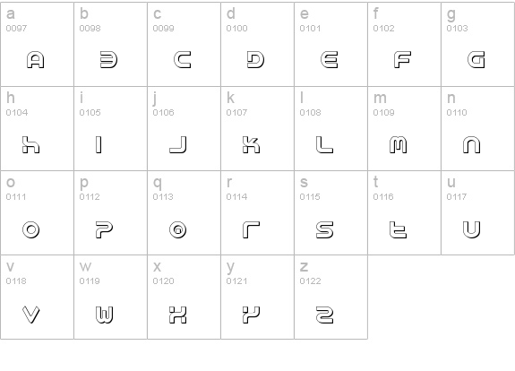
Task: Choose the s glyph cell (0115)
Action: [x=330, y=212]
